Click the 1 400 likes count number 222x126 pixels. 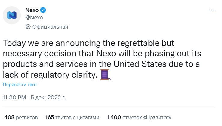114,117
